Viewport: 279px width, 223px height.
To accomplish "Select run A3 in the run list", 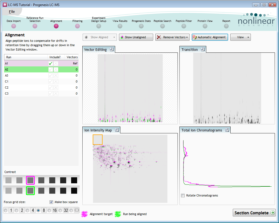I will tap(41, 76).
